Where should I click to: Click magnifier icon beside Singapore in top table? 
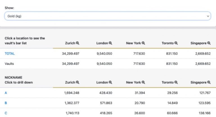pyautogui.click(x=209, y=43)
